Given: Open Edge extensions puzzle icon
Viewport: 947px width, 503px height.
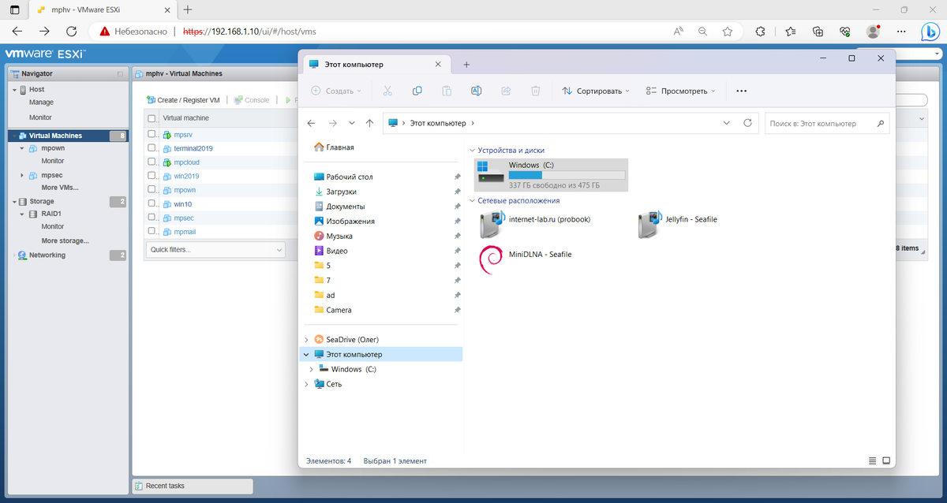Looking at the screenshot, I should 760,32.
